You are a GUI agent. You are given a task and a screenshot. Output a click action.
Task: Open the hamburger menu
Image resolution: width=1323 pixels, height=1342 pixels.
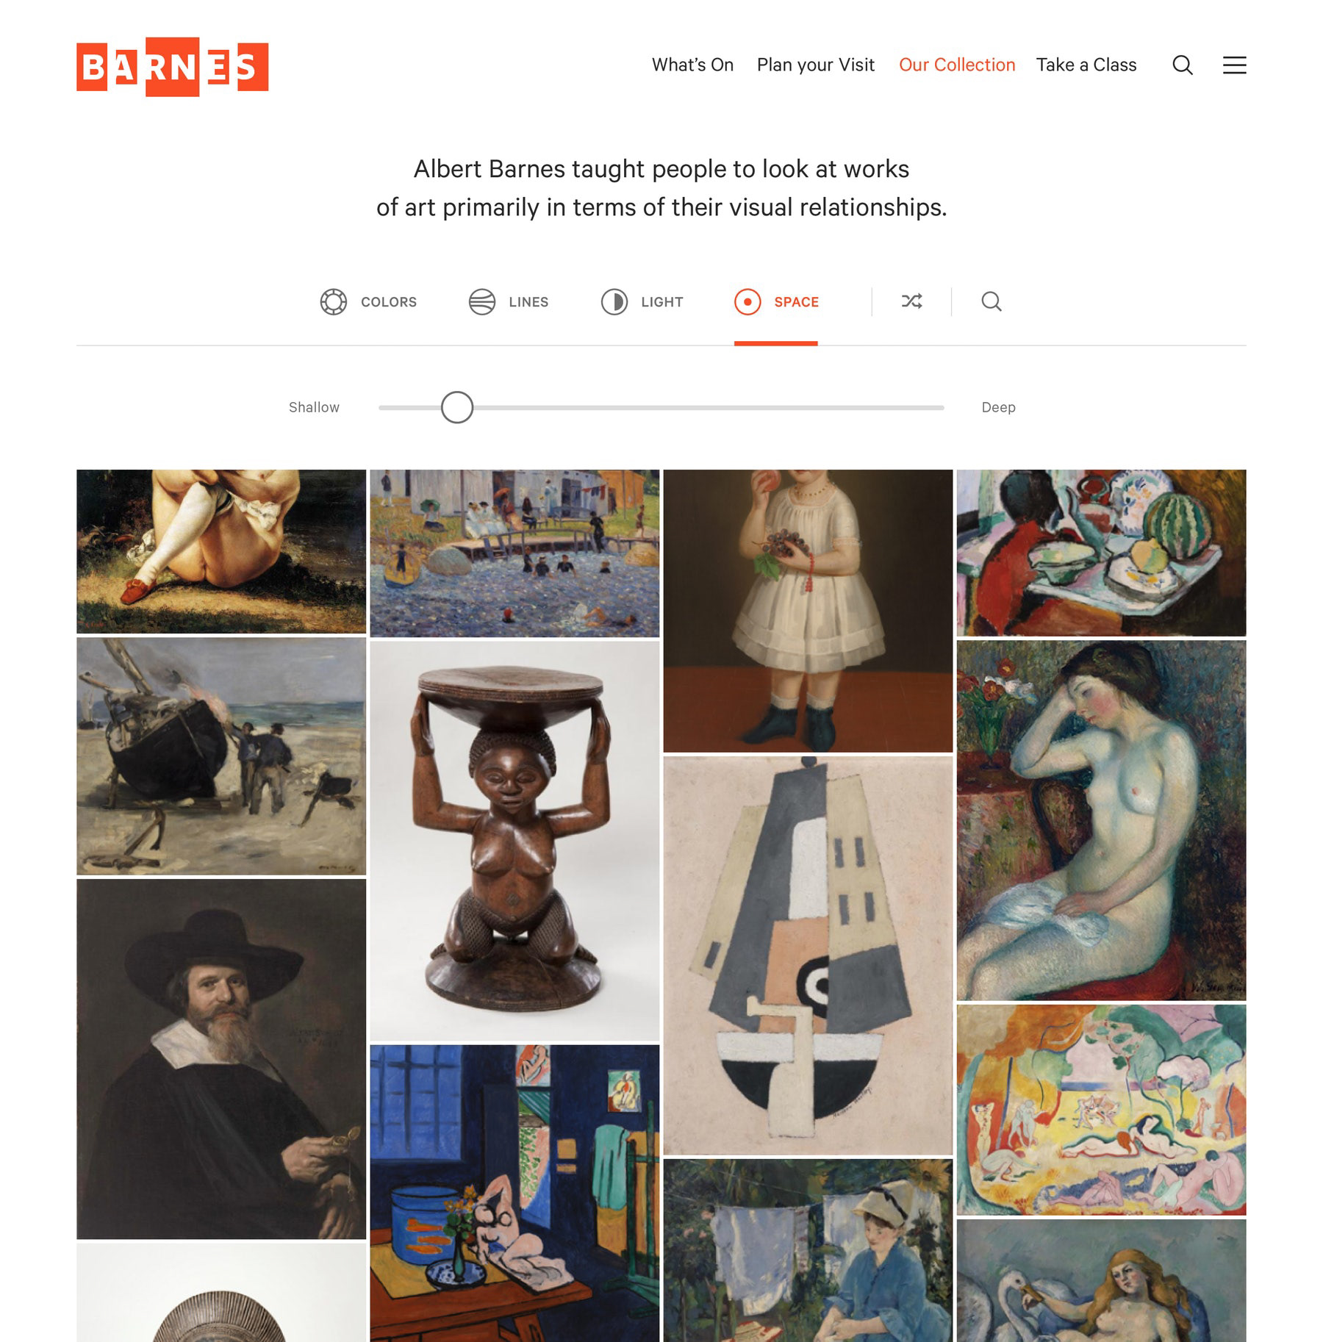1234,65
